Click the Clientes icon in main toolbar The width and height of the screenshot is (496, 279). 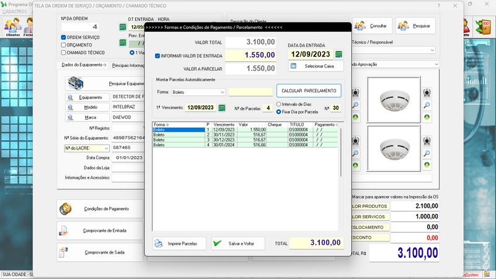(x=12, y=27)
